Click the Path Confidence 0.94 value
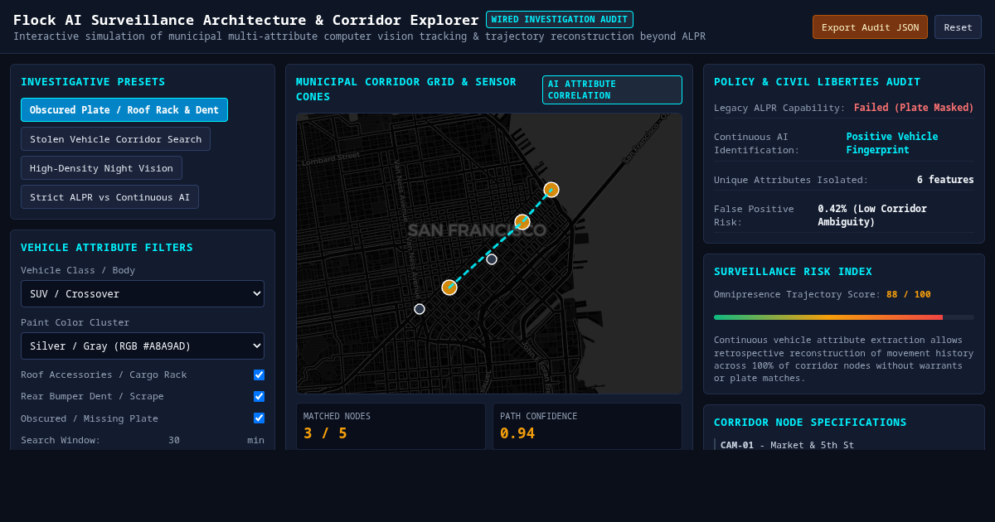This screenshot has width=995, height=522. coord(517,433)
